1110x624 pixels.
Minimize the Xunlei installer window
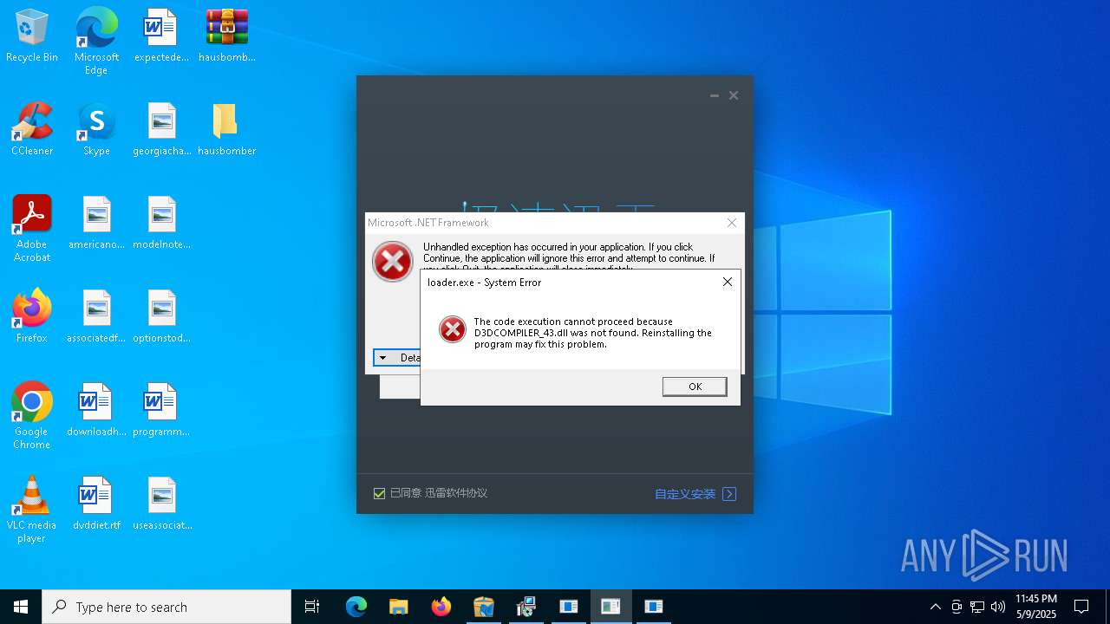[714, 95]
